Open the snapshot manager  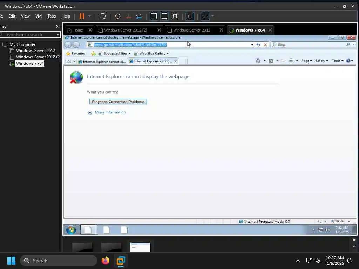[x=139, y=16]
